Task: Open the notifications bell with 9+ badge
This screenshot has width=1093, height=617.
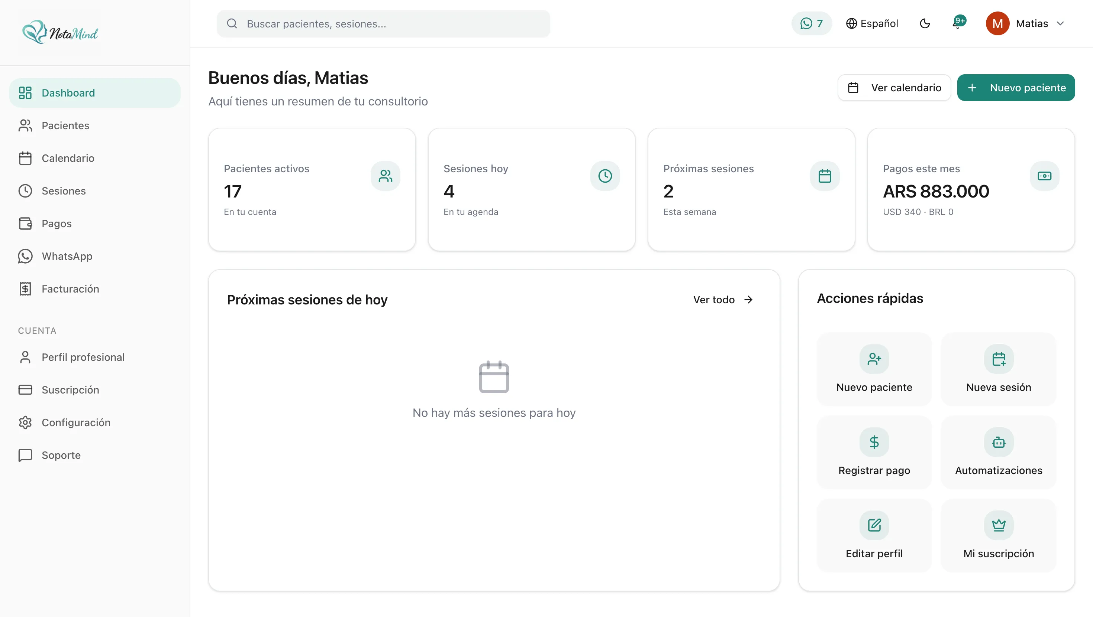Action: point(958,23)
